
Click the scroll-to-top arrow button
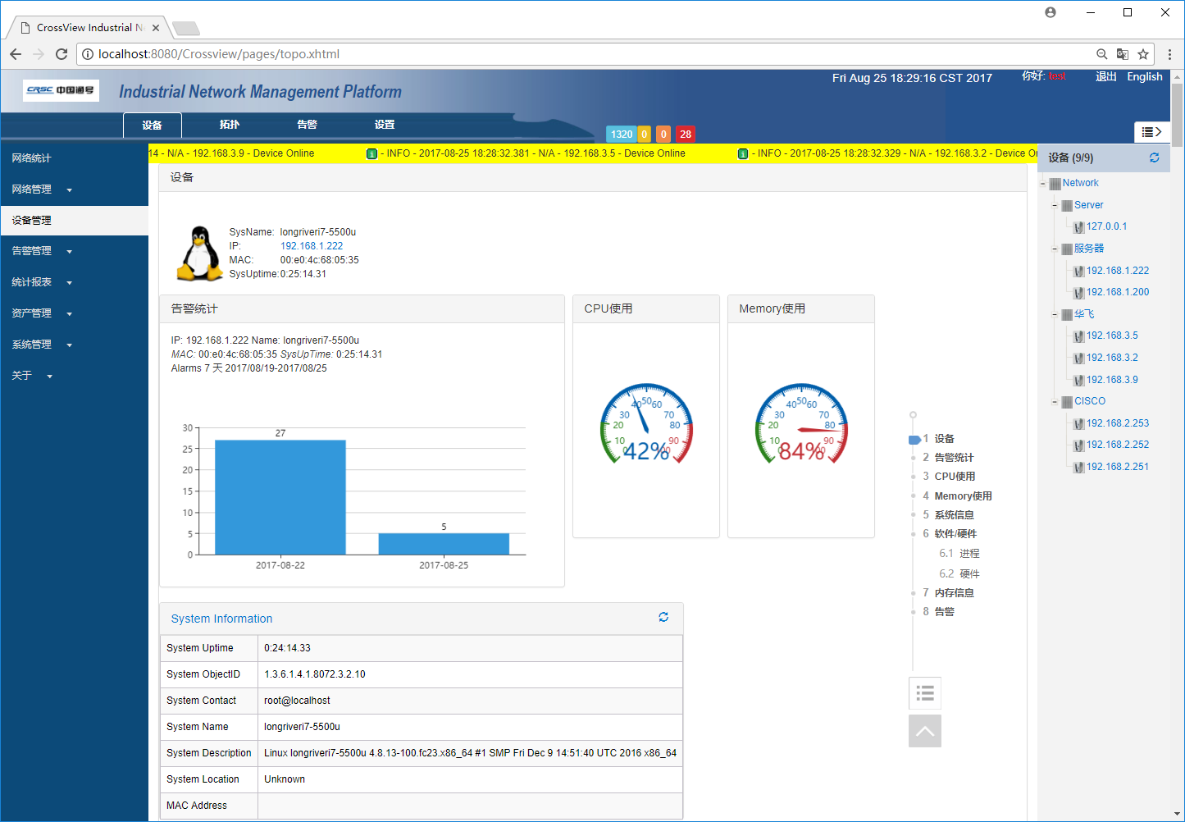click(924, 731)
